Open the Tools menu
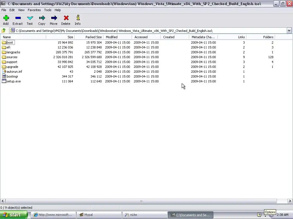 click(48, 10)
